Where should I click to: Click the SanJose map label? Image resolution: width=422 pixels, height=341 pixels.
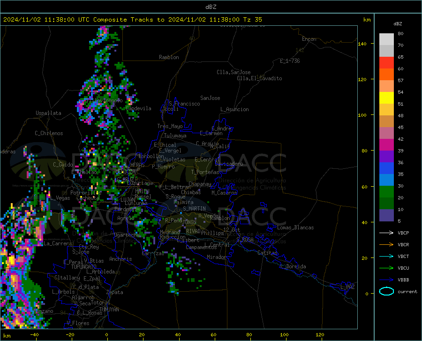(x=210, y=98)
